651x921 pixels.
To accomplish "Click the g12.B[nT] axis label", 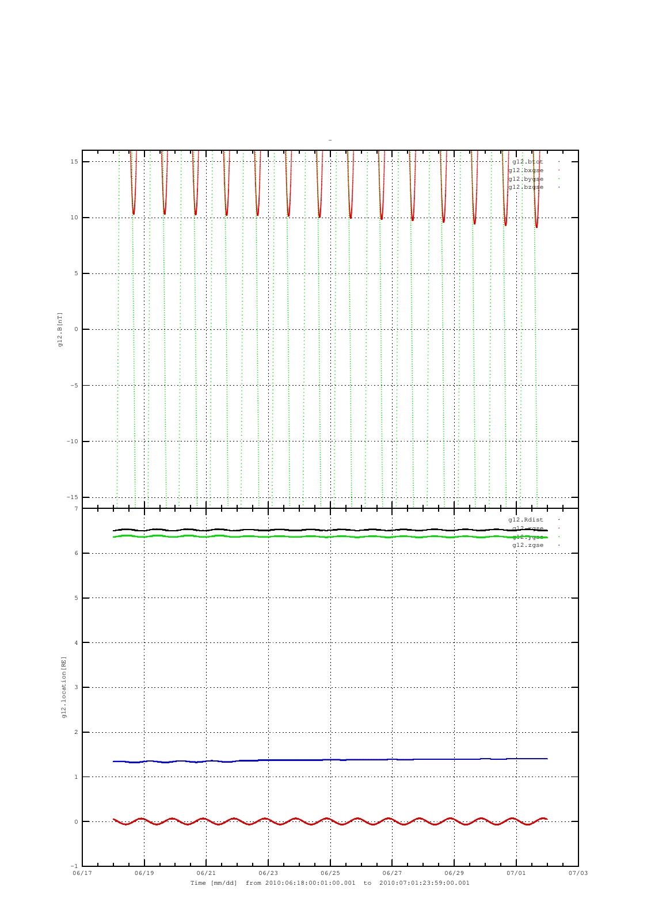I will coord(60,329).
